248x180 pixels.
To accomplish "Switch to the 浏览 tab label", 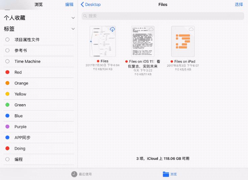I will point(174,174).
